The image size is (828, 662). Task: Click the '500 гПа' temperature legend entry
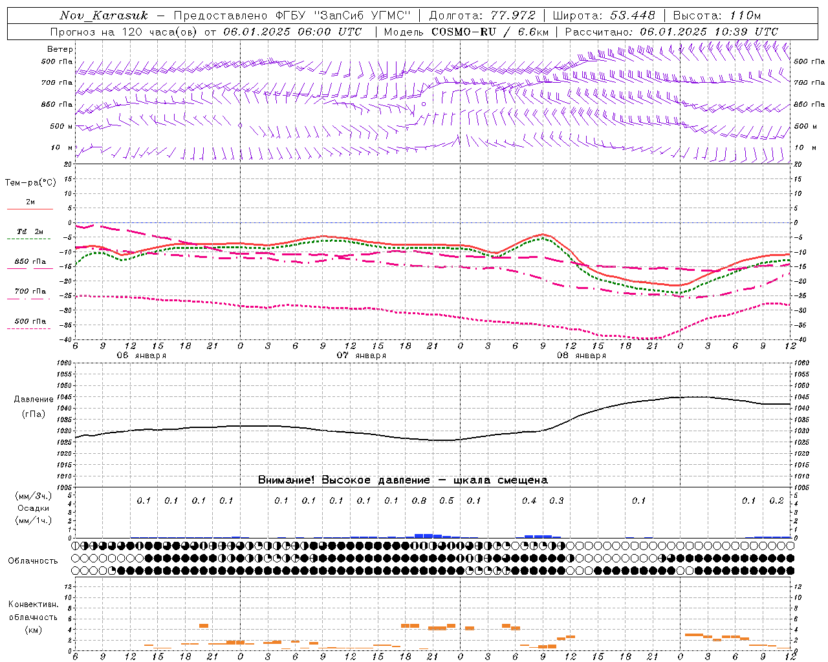pos(30,321)
